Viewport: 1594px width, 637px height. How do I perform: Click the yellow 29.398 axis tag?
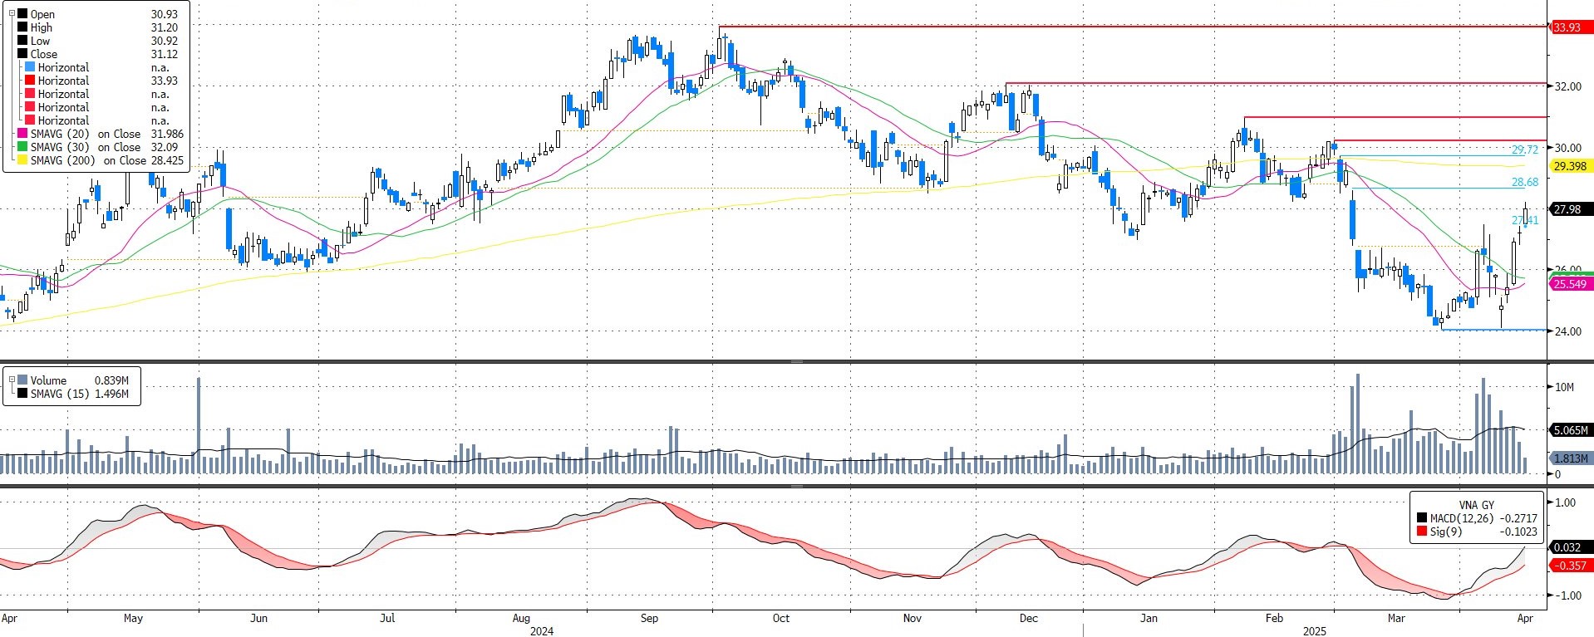[x=1570, y=166]
